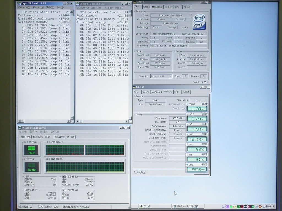Activate the Windows 工作管理員 taskbar button
Image resolution: width=282 pixels, height=211 pixels.
(188, 207)
